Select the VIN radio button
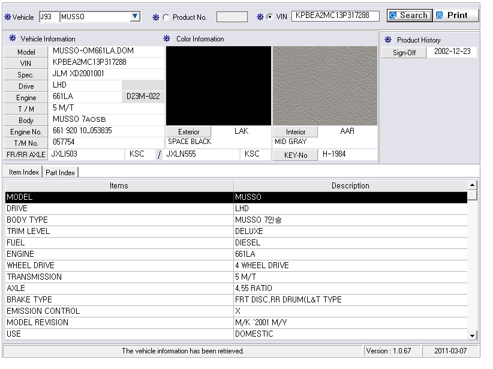 pyautogui.click(x=269, y=17)
